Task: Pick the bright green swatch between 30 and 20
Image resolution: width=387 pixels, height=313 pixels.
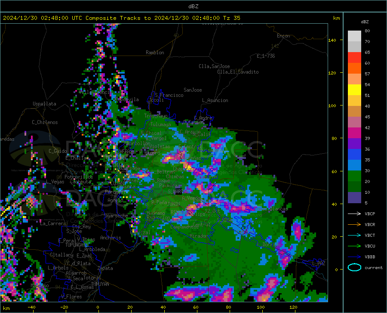Action: pyautogui.click(x=354, y=176)
